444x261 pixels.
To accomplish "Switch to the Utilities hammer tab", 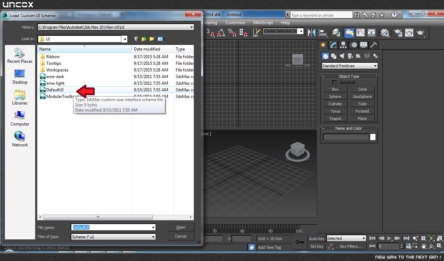I will 374,45.
